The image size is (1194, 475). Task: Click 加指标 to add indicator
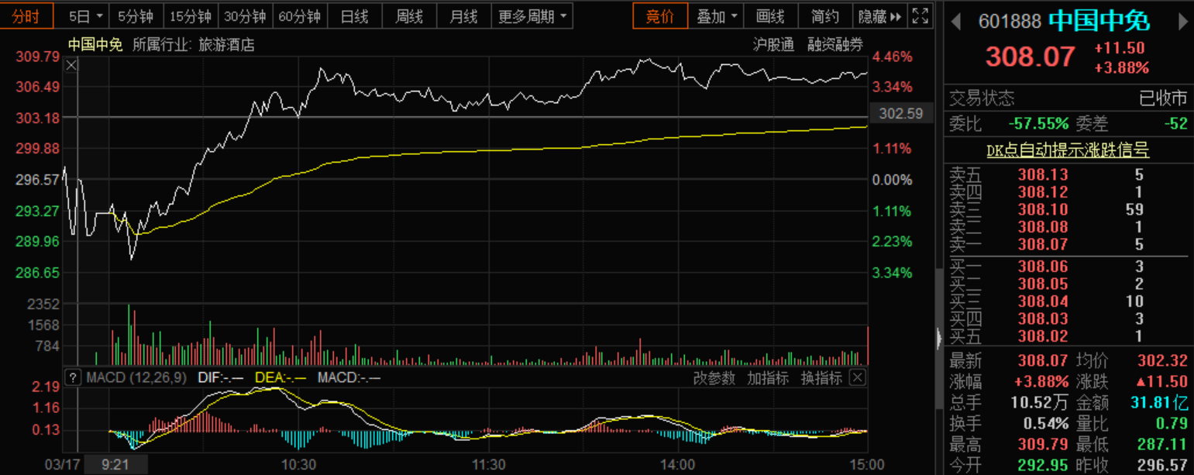click(x=768, y=378)
